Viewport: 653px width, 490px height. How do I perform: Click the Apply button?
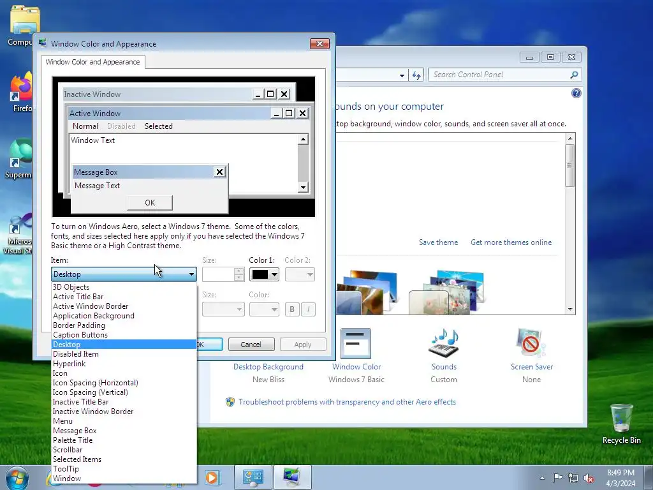pyautogui.click(x=303, y=345)
